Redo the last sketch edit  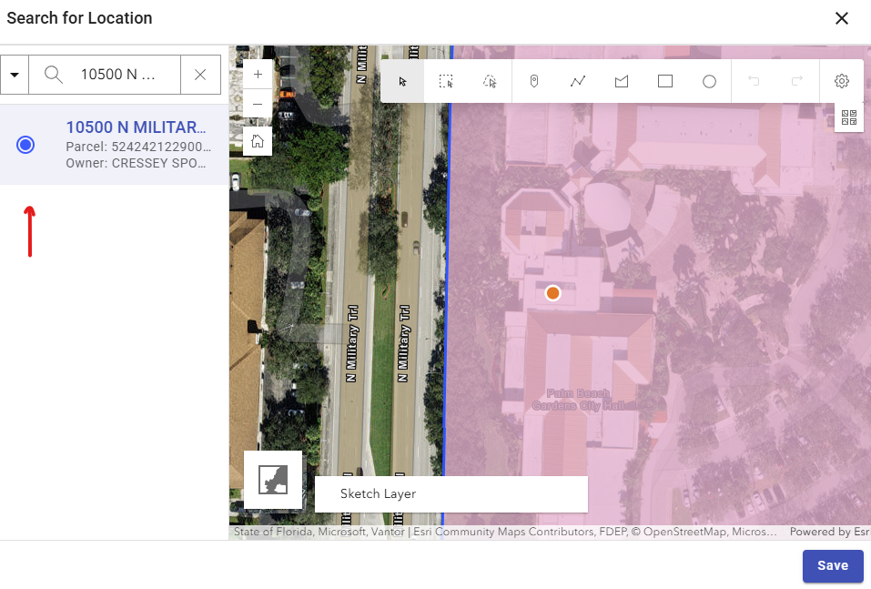tap(797, 81)
